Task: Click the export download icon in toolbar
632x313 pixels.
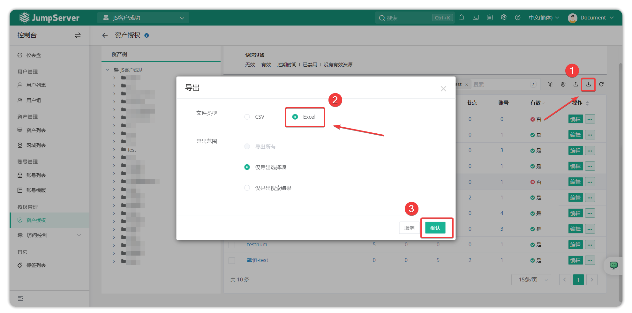Action: pos(588,85)
